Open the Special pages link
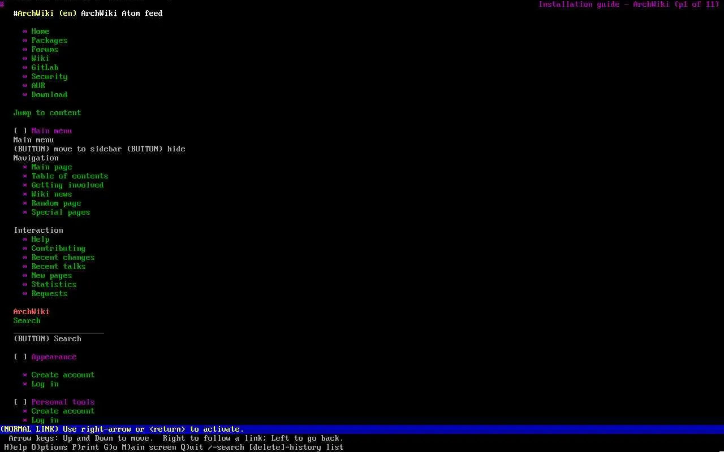The height and width of the screenshot is (452, 724). pyautogui.click(x=61, y=212)
